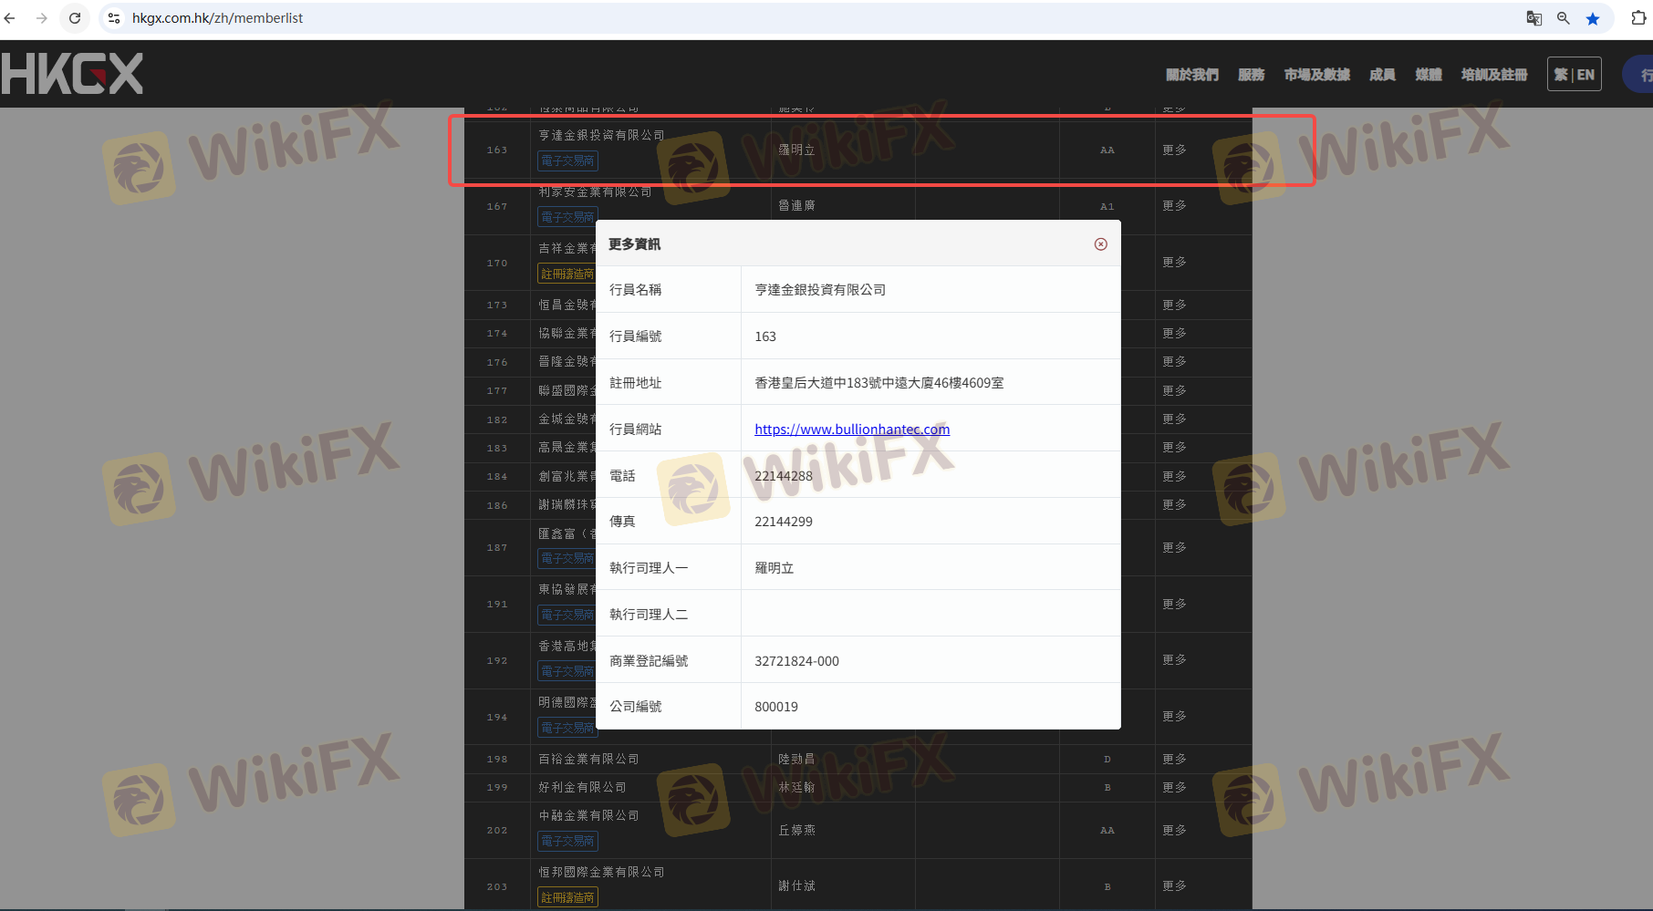Open the Google Translate page icon
1653x911 pixels.
click(1534, 18)
